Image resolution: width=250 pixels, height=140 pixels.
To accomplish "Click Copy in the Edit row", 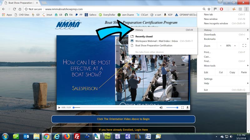I will pos(232,72).
